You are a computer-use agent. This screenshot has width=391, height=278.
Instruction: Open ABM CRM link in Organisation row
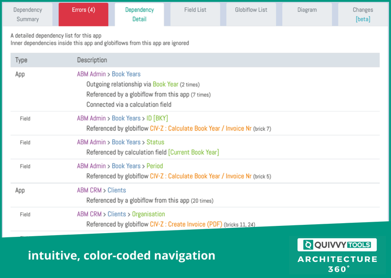(x=89, y=214)
